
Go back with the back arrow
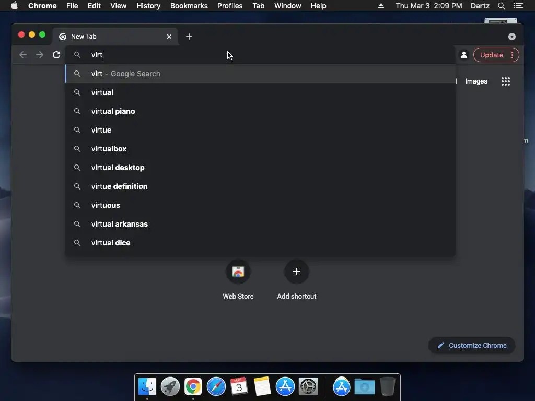tap(23, 55)
